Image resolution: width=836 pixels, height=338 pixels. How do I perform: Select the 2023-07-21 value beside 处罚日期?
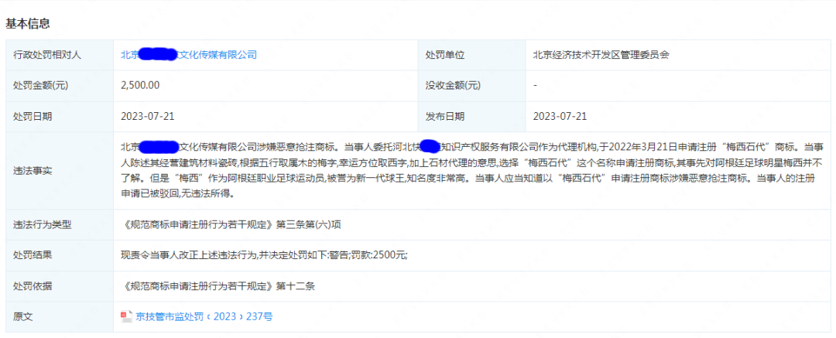(x=148, y=116)
